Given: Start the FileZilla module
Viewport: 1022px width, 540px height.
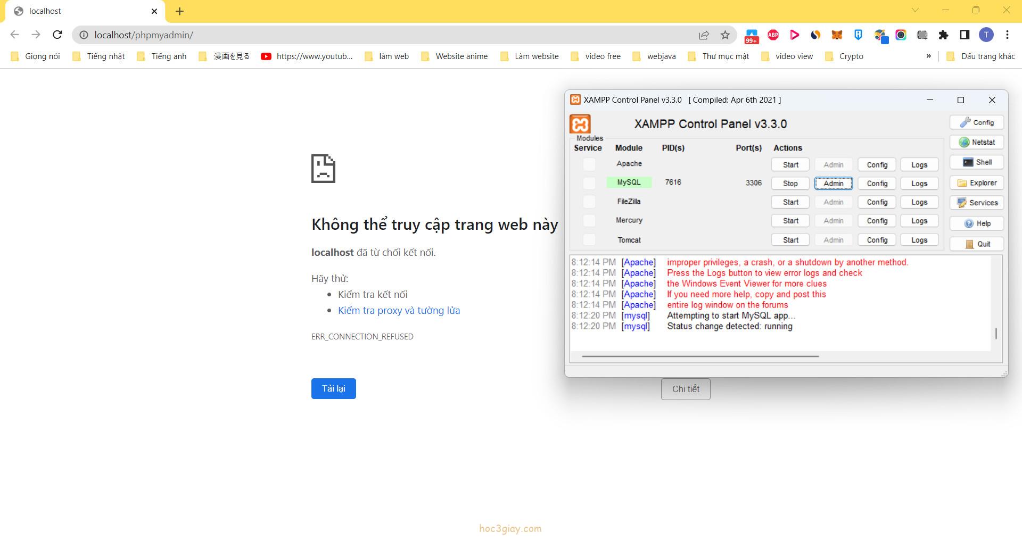Looking at the screenshot, I should [x=790, y=202].
